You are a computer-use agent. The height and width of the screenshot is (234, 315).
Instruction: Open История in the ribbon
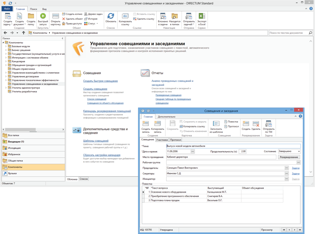91,19
